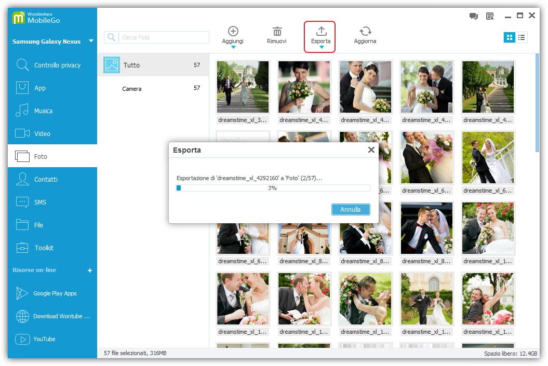This screenshot has width=548, height=366.
Task: Select the Foto sidebar item
Action: 52,156
